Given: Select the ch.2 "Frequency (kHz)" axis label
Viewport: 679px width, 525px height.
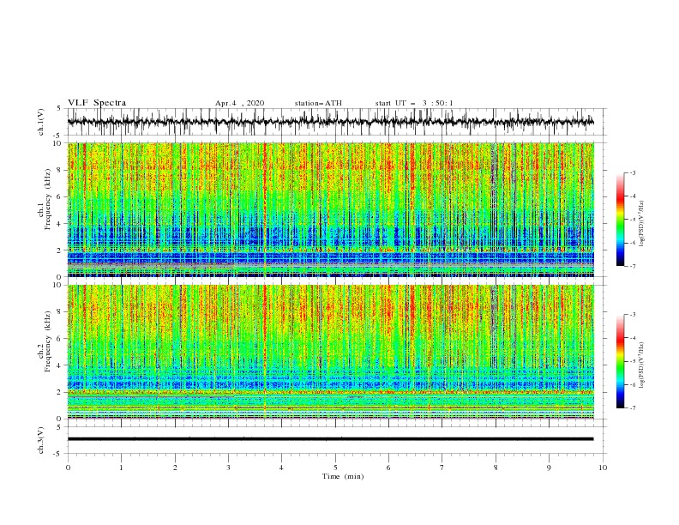Looking at the screenshot, I should point(48,341).
